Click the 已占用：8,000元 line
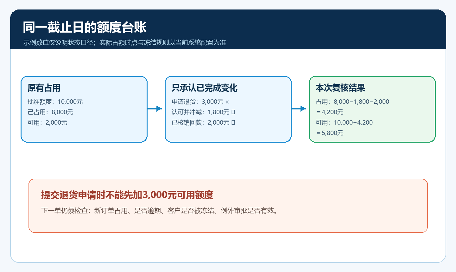Viewport: 456px width, 272px height. 50,112
